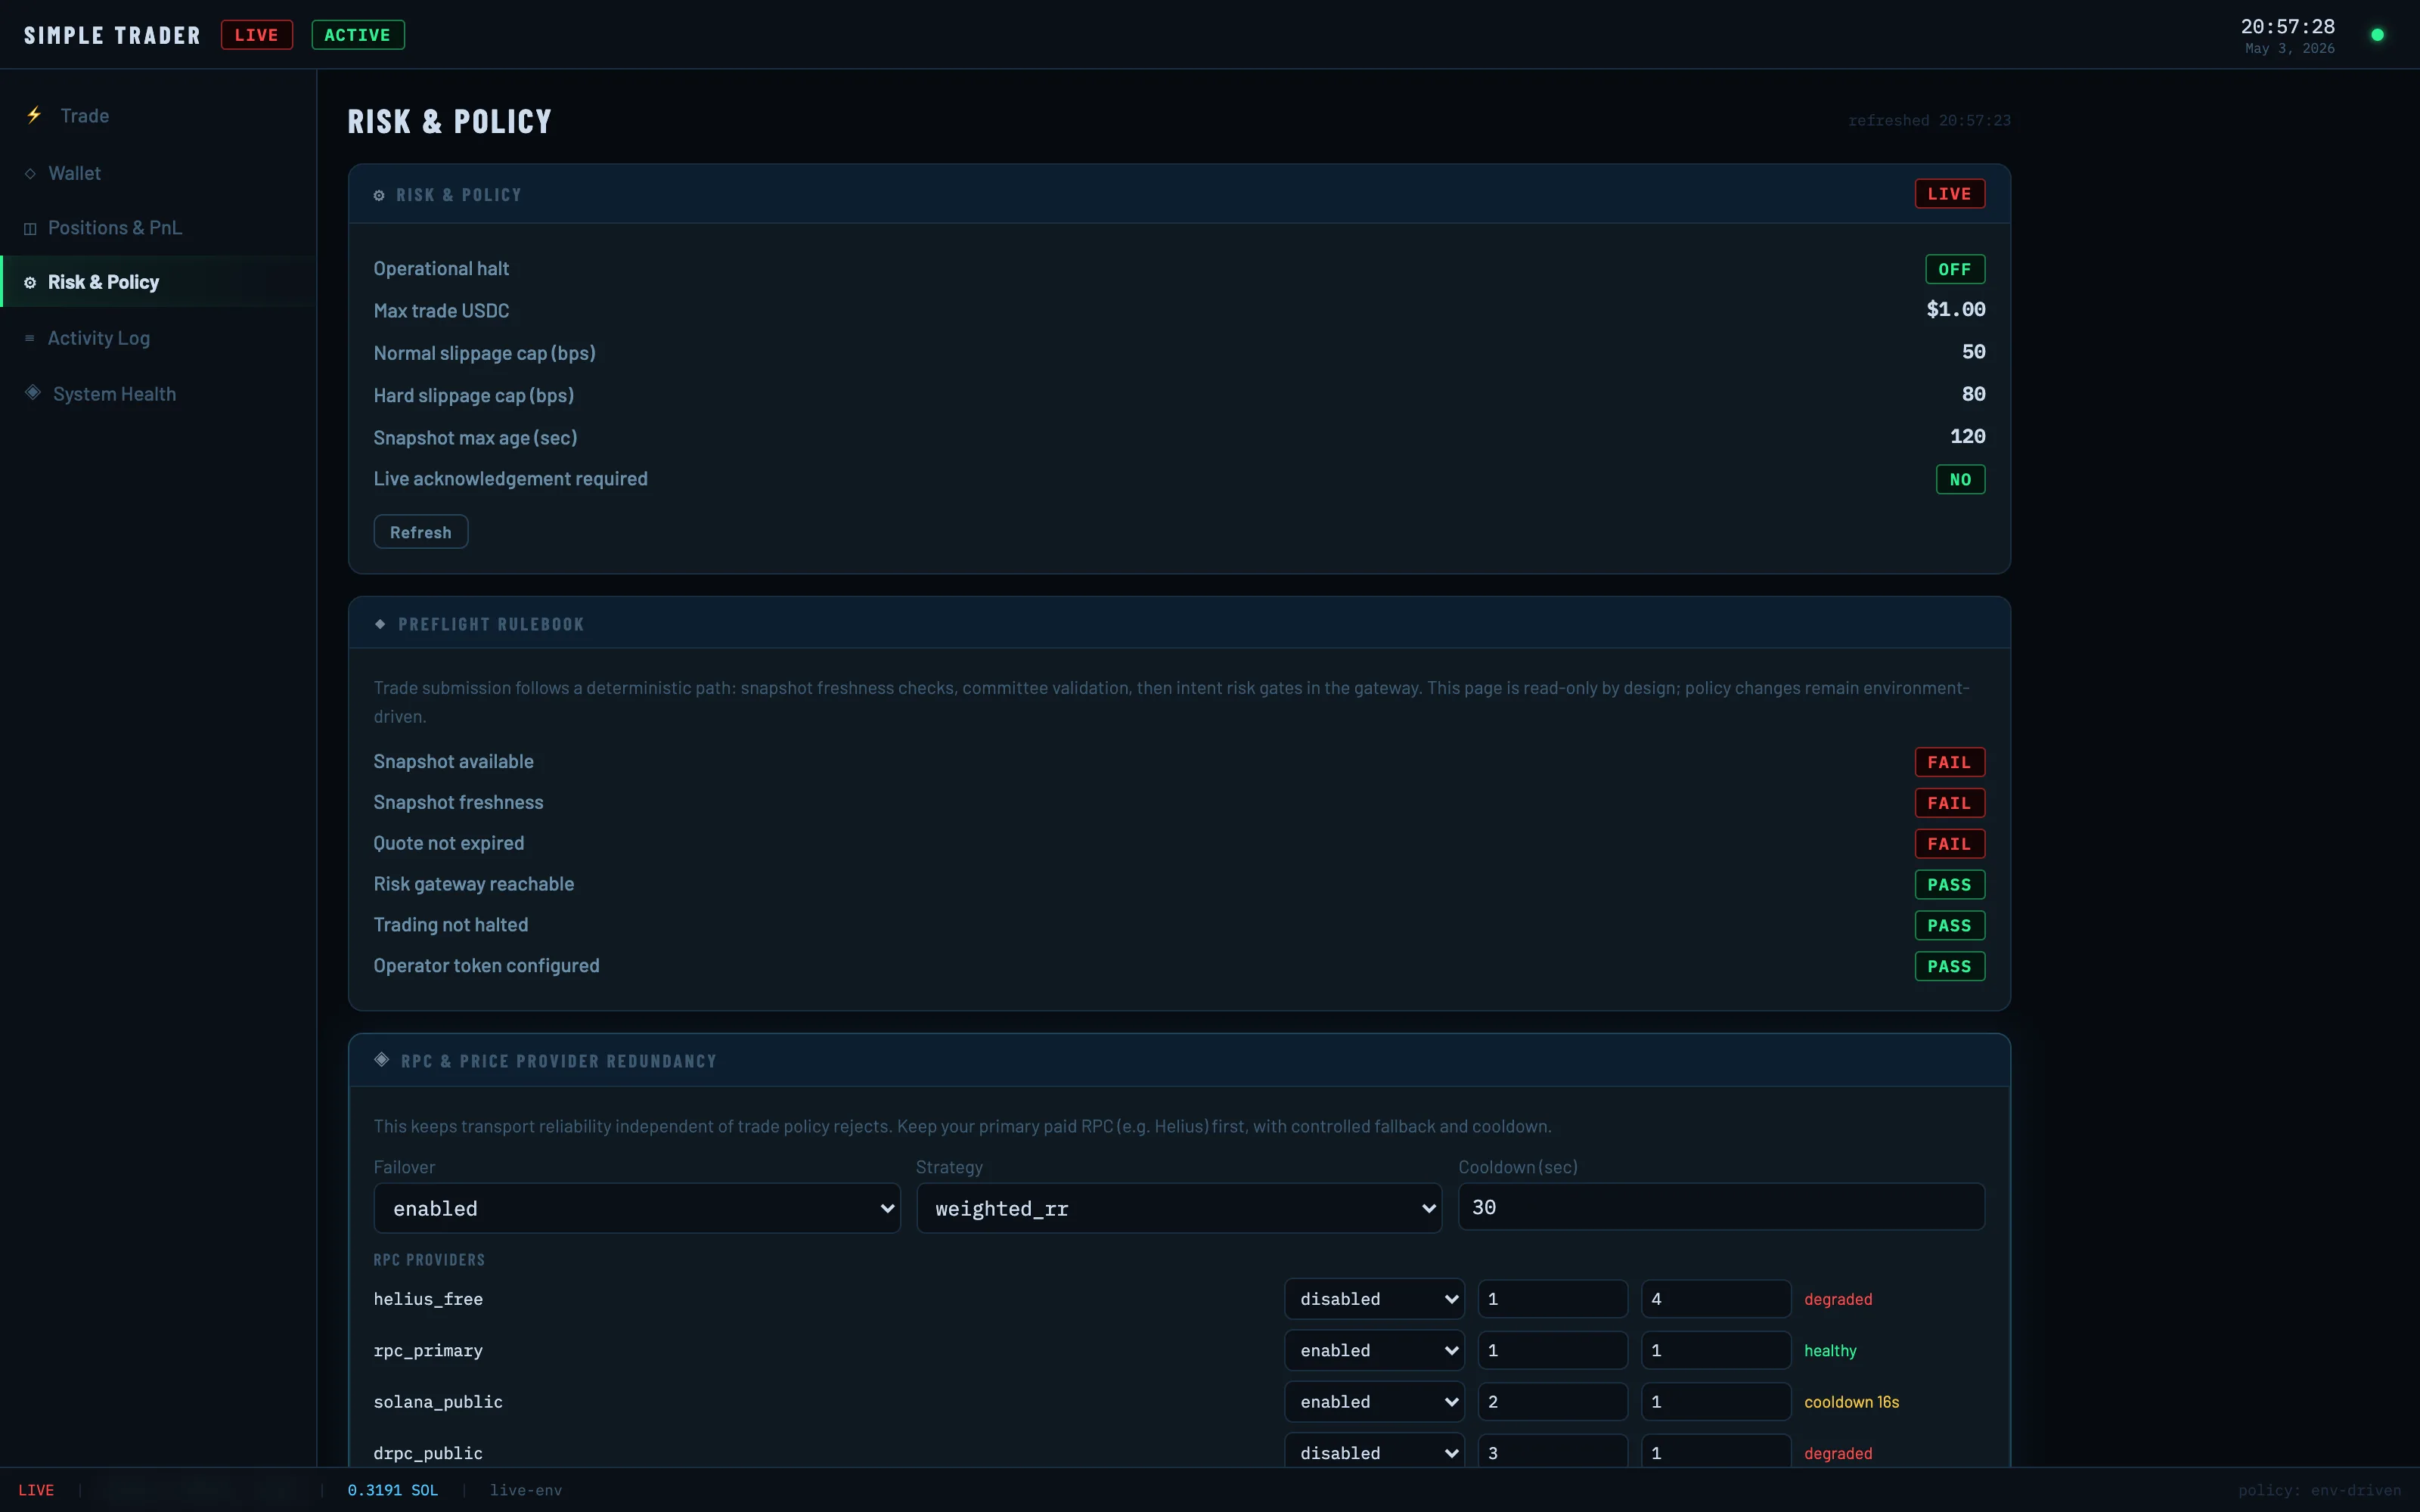Click the 0.3191 SOL balance in status bar
The width and height of the screenshot is (2420, 1512).
(393, 1490)
